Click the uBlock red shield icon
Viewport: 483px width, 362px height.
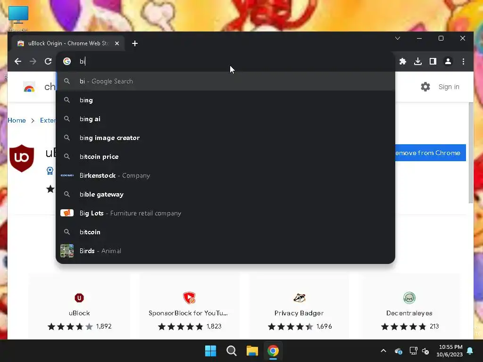tap(79, 298)
